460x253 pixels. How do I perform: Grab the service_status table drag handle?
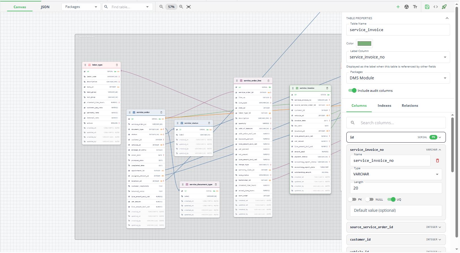[x=178, y=123]
